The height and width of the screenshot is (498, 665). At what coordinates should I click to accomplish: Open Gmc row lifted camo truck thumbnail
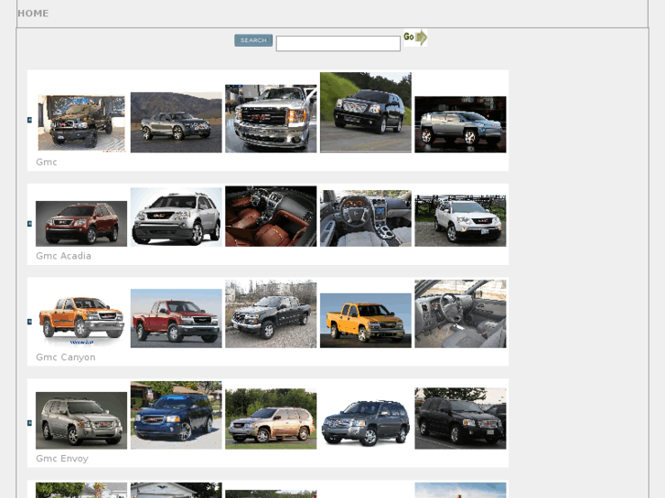tap(81, 123)
